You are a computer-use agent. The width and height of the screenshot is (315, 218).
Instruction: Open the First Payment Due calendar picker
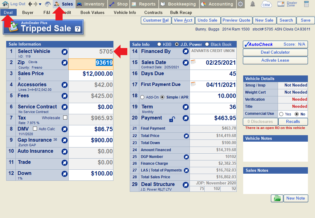193,84
